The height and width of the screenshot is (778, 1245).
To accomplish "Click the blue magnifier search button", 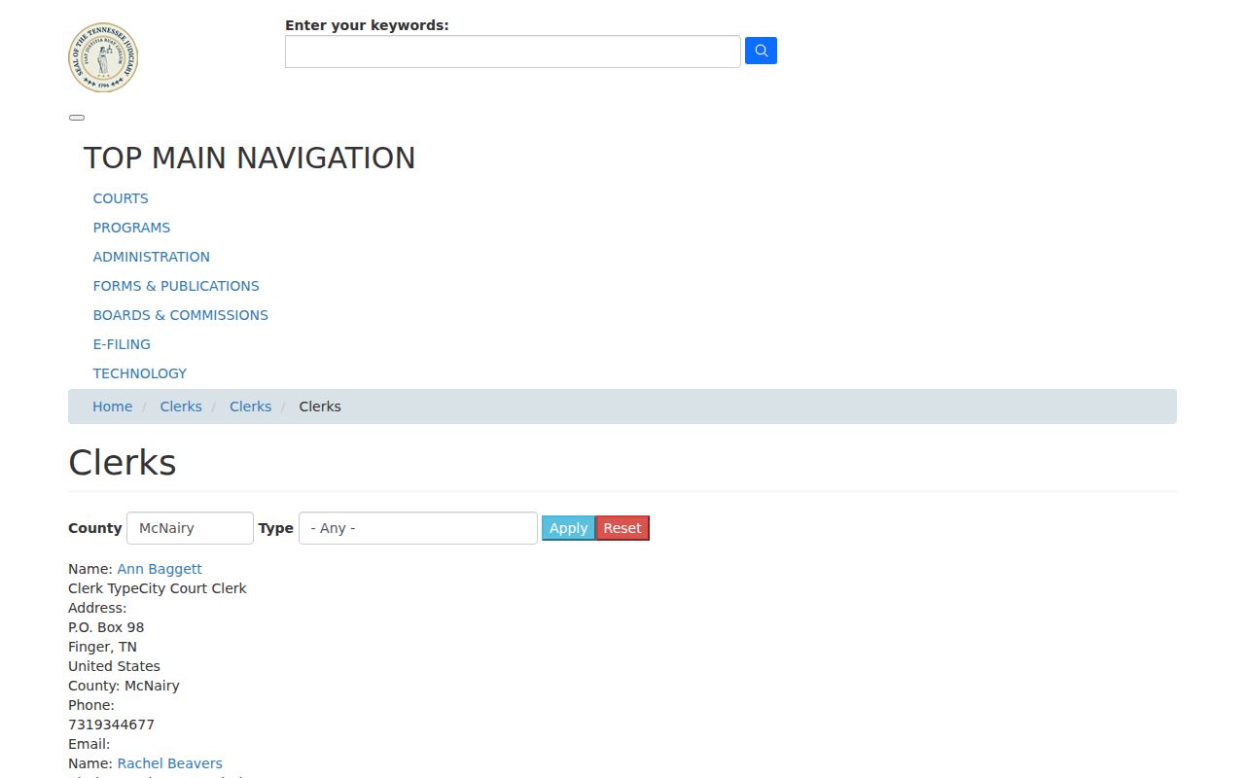I will click(761, 51).
